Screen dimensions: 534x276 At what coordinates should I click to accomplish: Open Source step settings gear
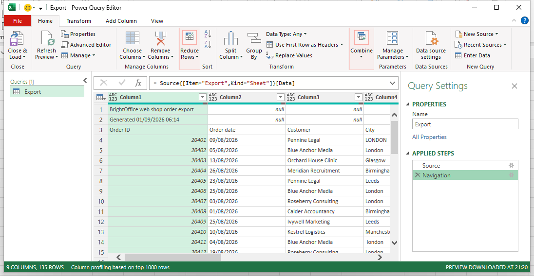coord(511,165)
